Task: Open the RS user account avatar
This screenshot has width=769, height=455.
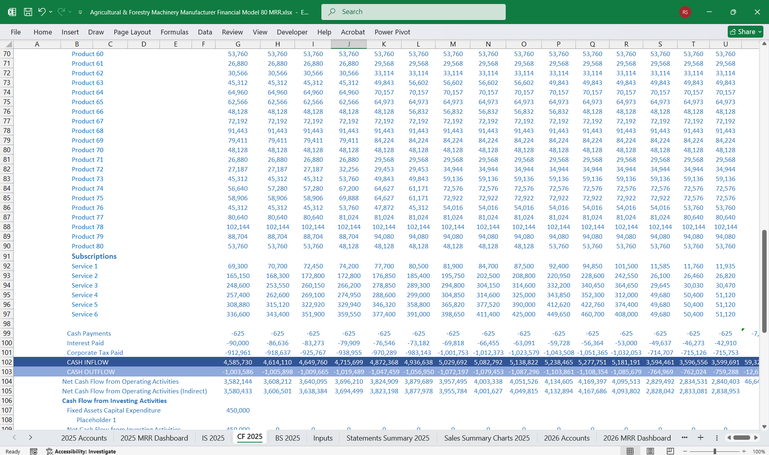Action: click(685, 12)
